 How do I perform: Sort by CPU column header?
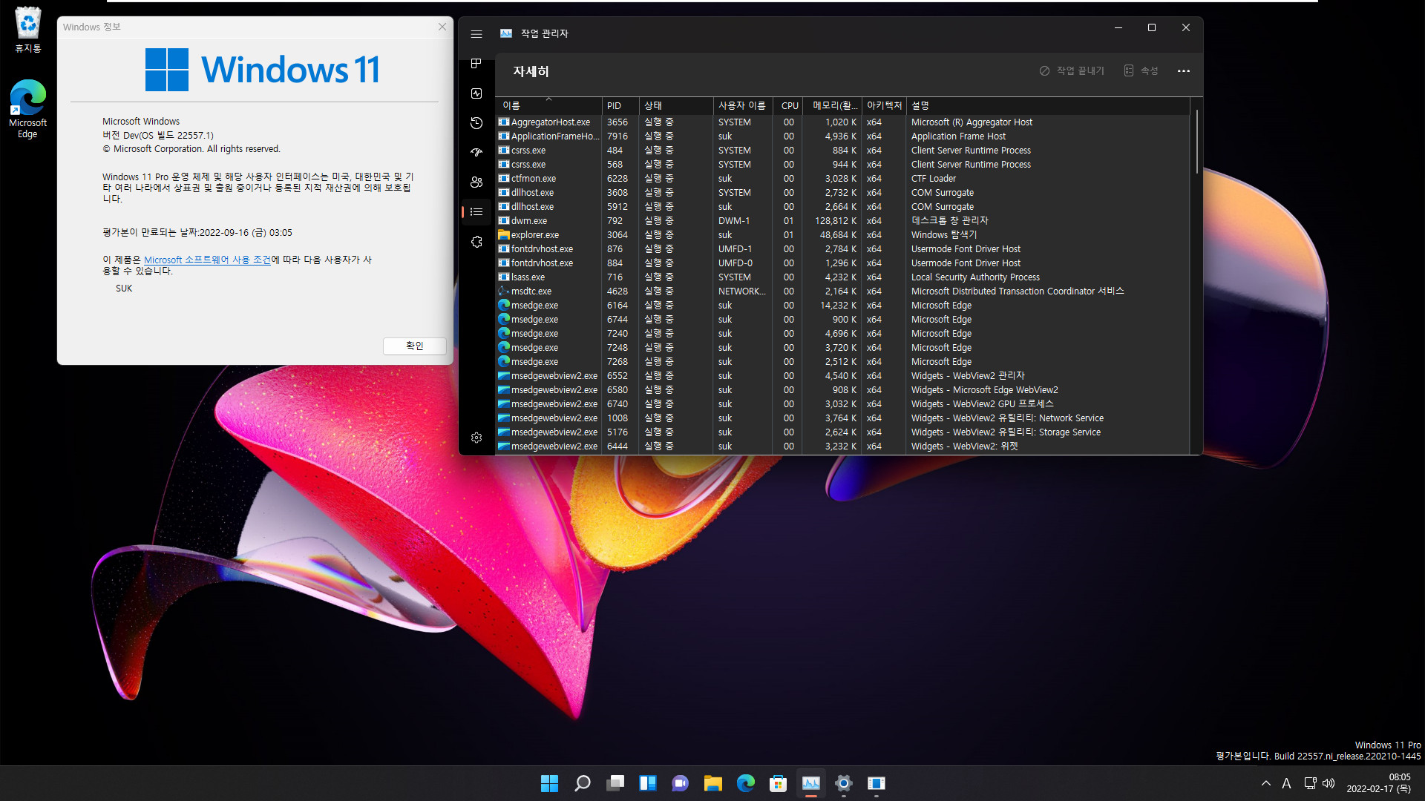(x=788, y=106)
